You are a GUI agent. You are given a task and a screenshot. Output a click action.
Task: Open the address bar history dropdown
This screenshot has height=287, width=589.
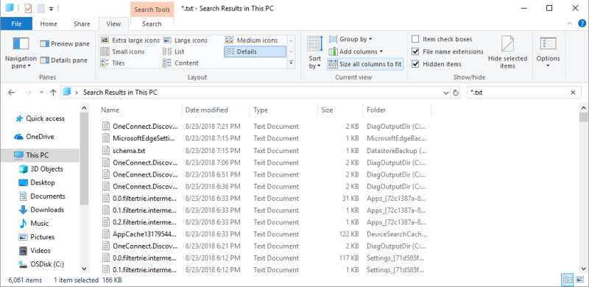(x=446, y=93)
